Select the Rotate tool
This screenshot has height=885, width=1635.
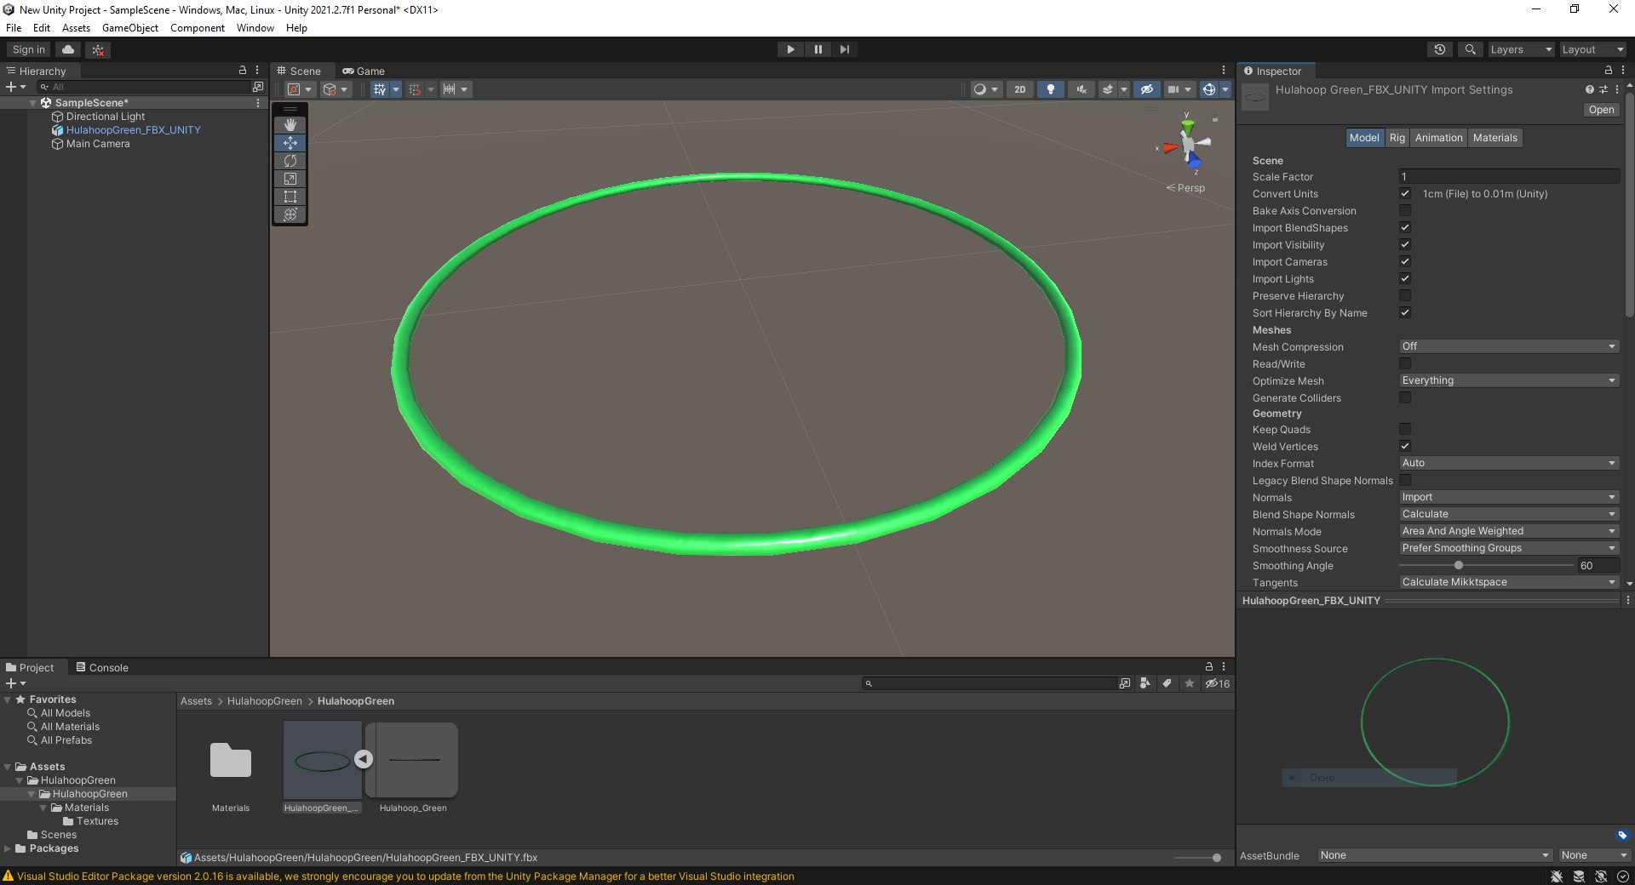tap(290, 161)
